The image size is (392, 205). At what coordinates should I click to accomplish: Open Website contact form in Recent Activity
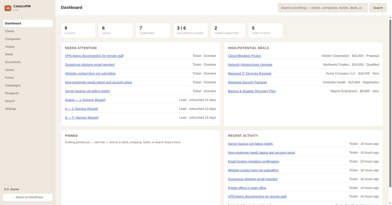(x=253, y=170)
